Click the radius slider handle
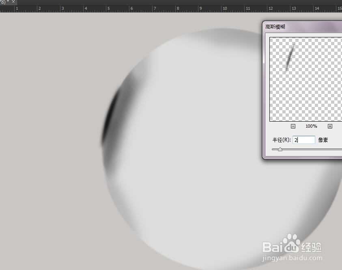Image resolution: width=342 pixels, height=270 pixels. (280, 149)
